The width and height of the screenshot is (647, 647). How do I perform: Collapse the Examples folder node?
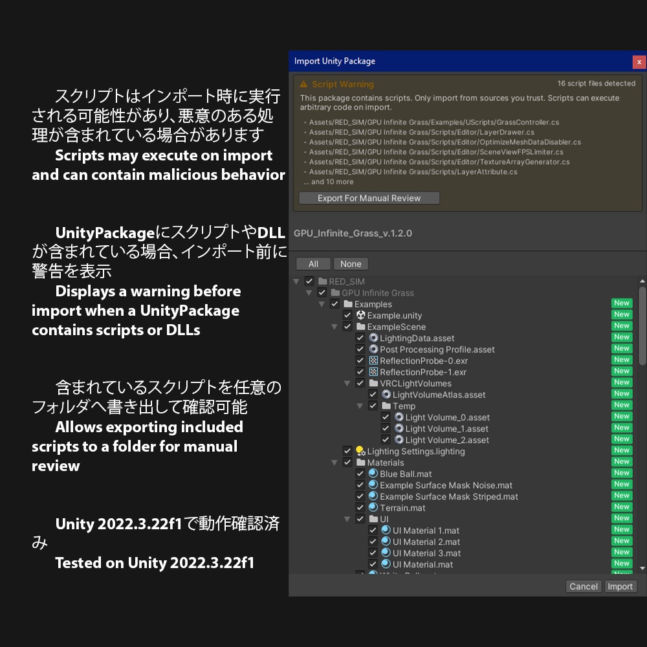pos(322,304)
